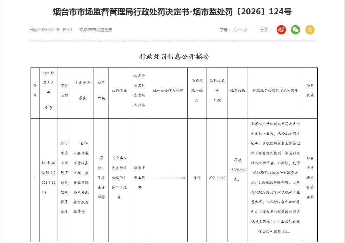Viewport: 345px width, 243px height.
Task: Click the case name cell 烟台市奇山医院不执行政府指导价案
Action: (65, 180)
